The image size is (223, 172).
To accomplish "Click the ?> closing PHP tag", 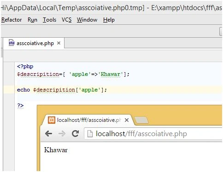I will tap(20, 105).
